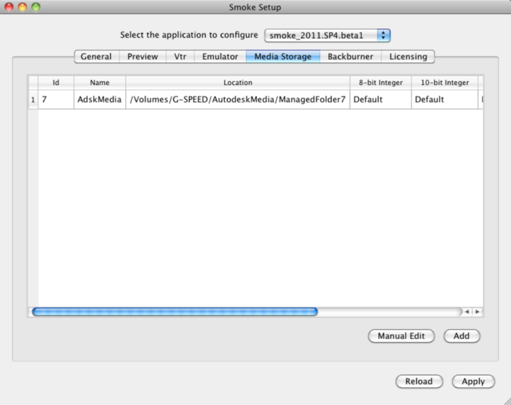
Task: Select the Emulator tab
Action: [x=220, y=56]
